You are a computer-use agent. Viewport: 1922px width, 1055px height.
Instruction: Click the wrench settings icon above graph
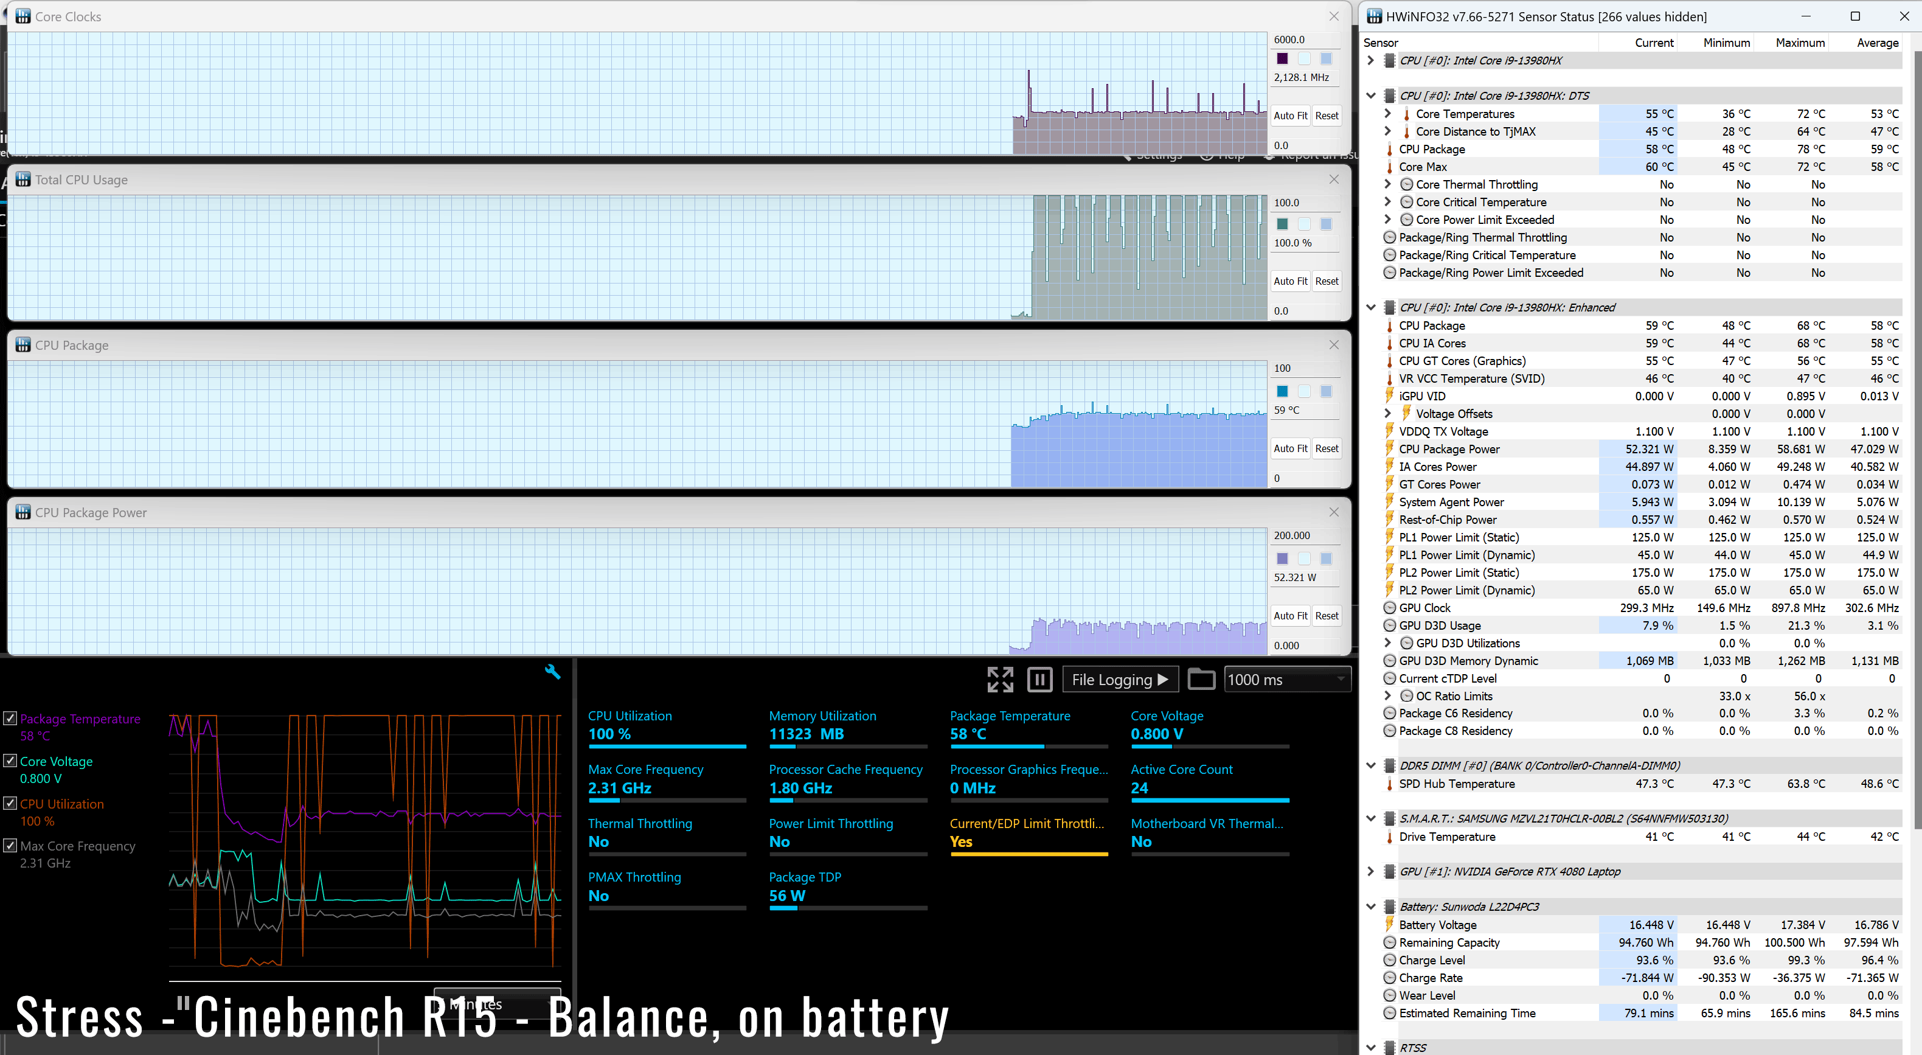pos(552,672)
